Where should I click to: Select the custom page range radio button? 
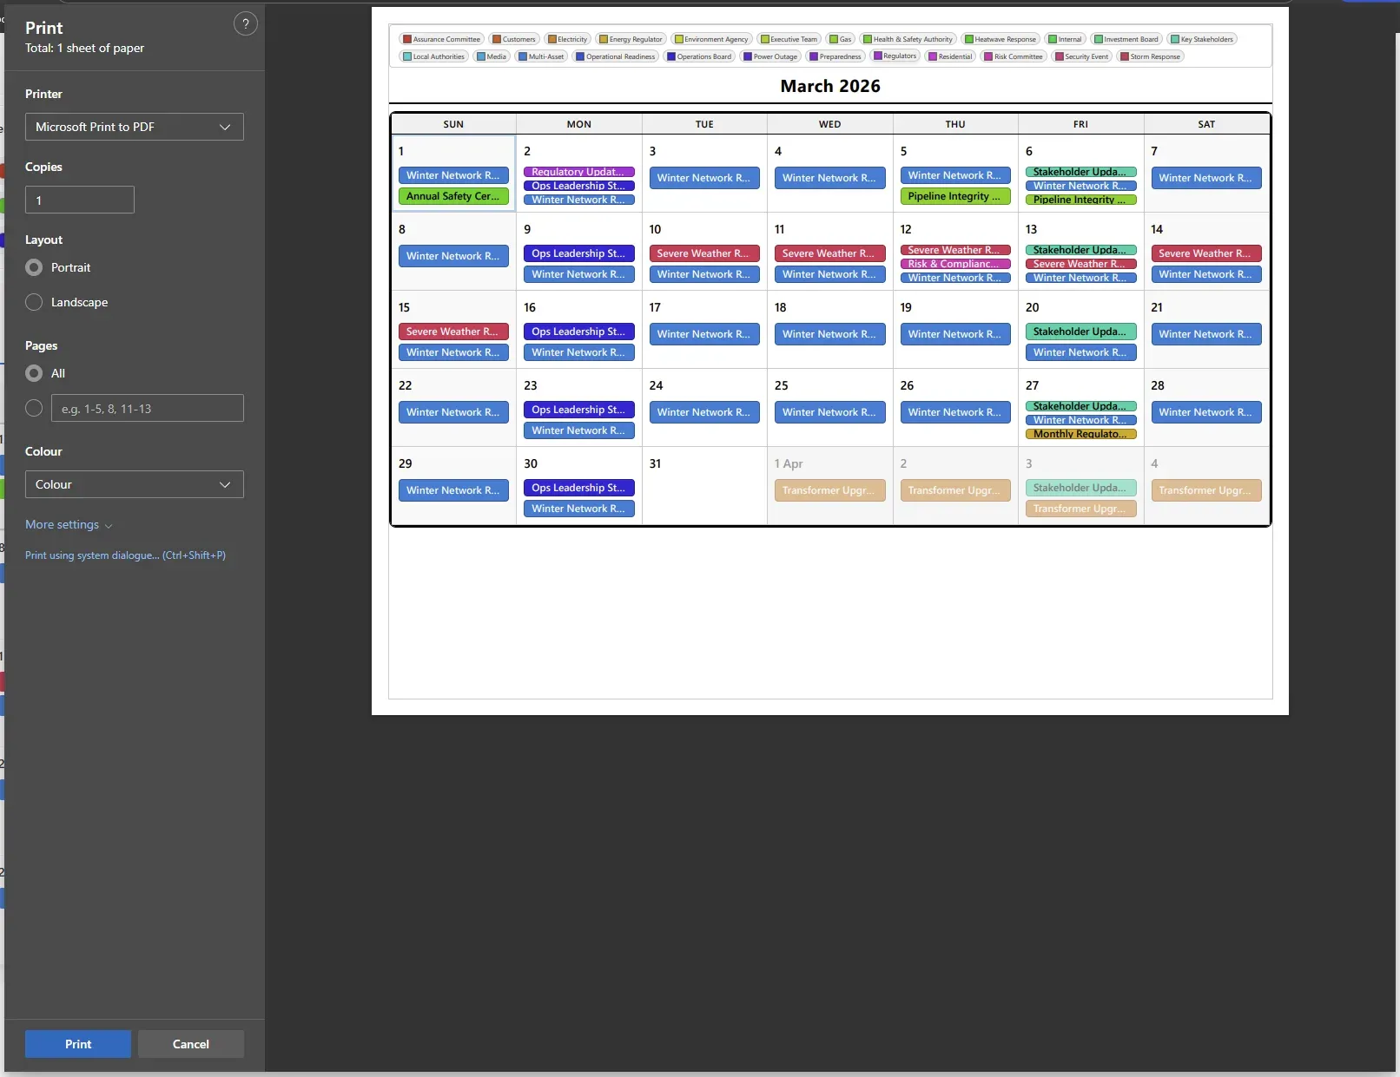click(x=34, y=408)
